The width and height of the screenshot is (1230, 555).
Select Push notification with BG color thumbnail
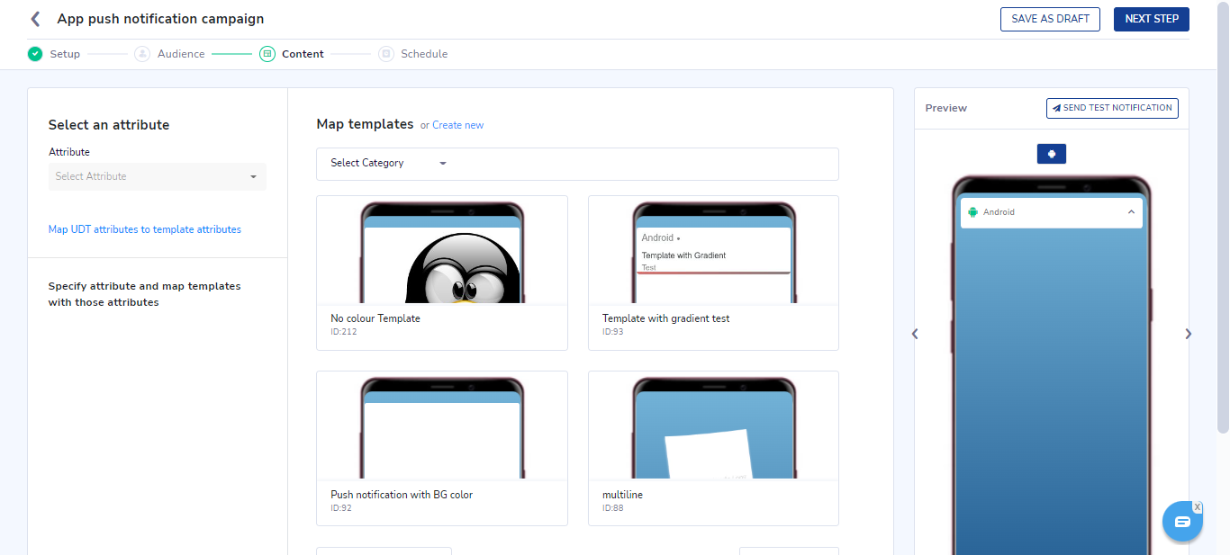point(442,426)
